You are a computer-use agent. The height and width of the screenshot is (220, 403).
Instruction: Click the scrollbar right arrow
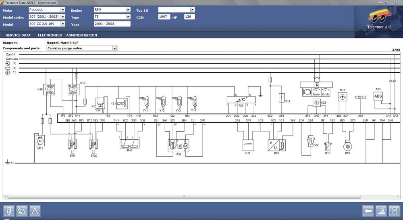(398, 197)
